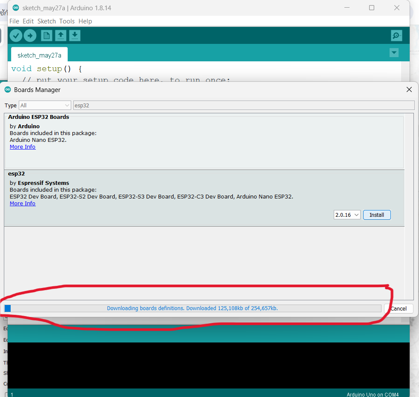Click the Boards Manager title logo icon

8,90
